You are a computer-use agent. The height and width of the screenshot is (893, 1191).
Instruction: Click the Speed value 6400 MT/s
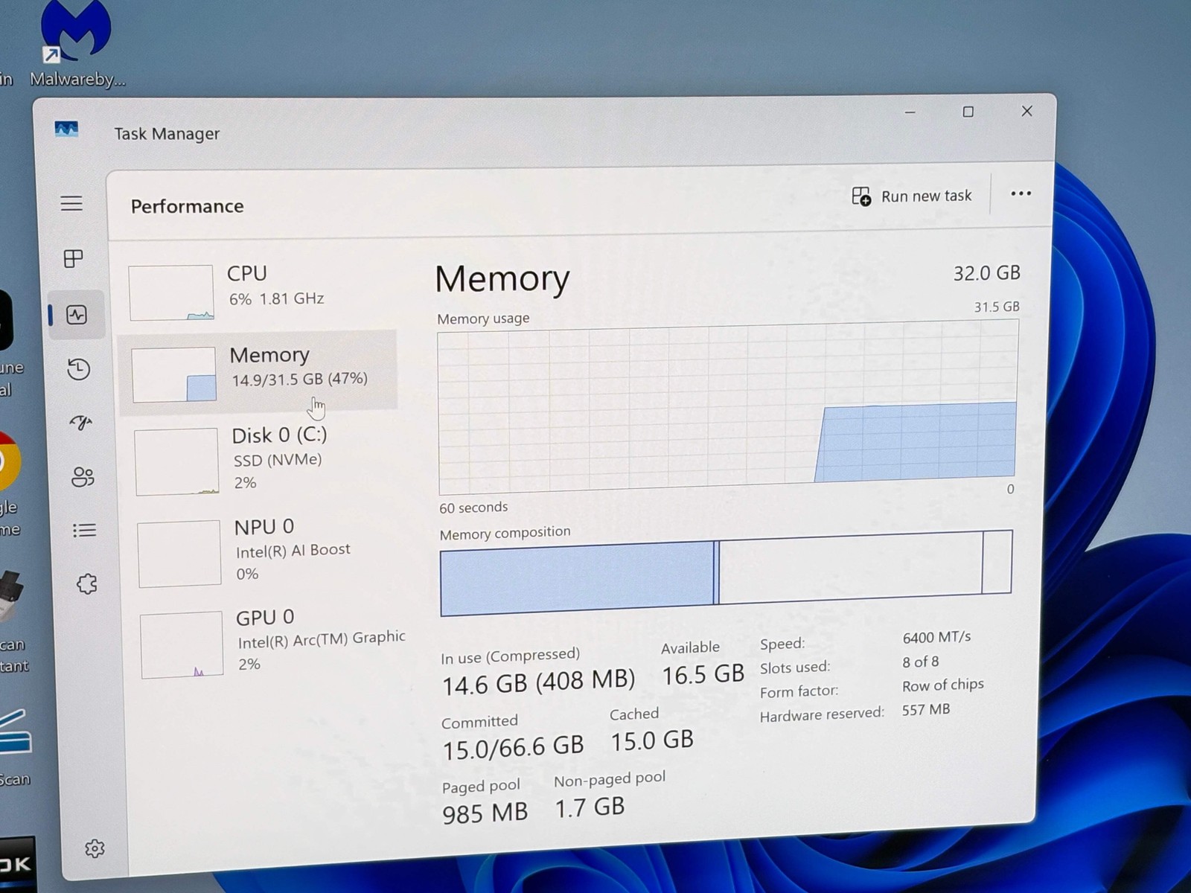point(936,637)
